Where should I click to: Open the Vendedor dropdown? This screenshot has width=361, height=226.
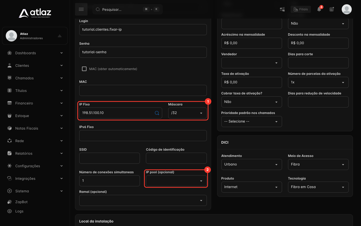pos(251,63)
